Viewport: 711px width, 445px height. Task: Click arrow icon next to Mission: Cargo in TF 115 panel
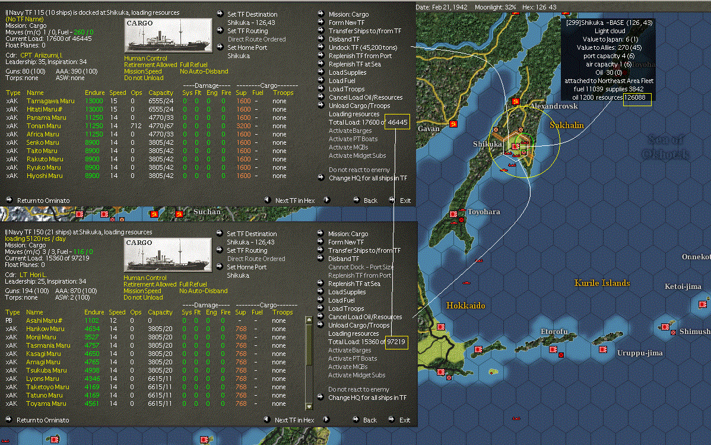pyautogui.click(x=321, y=14)
